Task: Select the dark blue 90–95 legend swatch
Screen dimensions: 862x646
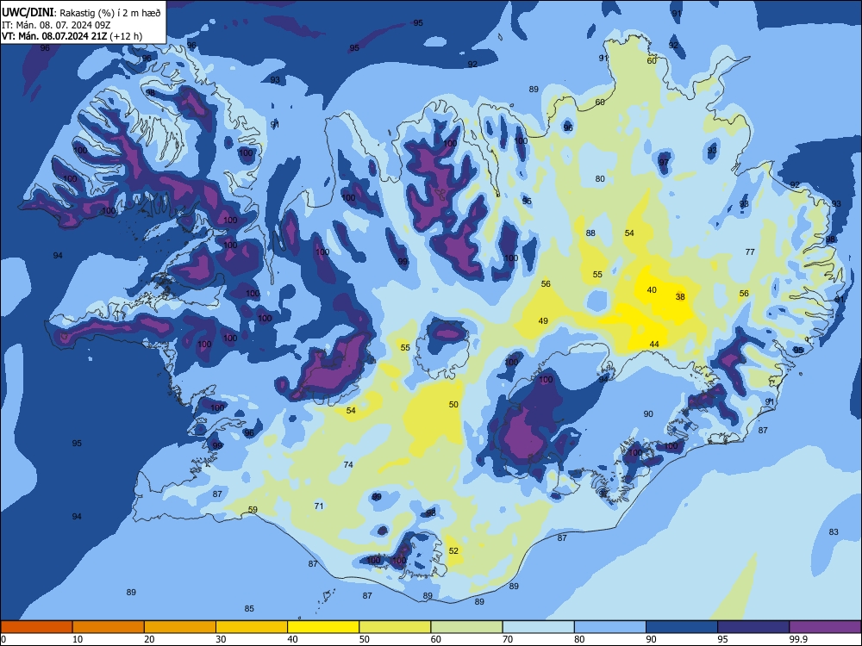Action: tap(682, 627)
